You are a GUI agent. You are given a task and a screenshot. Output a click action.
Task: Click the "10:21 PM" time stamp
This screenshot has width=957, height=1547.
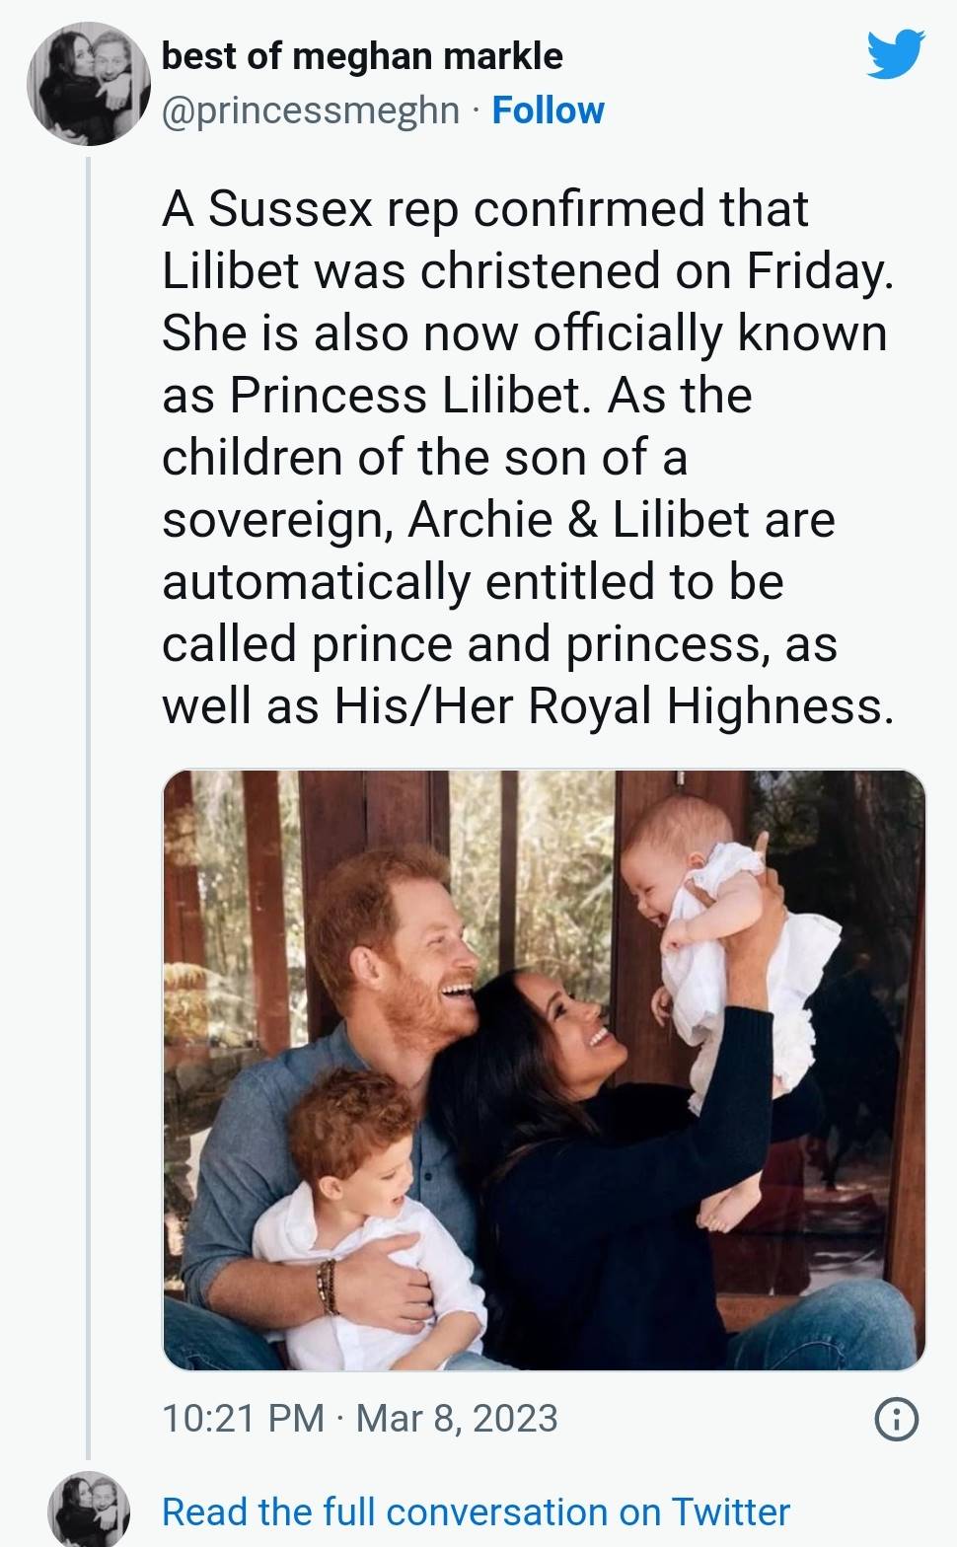tap(243, 1419)
